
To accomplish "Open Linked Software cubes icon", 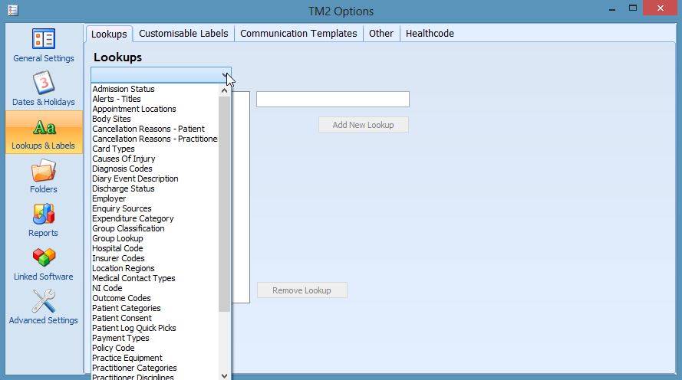I will click(44, 257).
